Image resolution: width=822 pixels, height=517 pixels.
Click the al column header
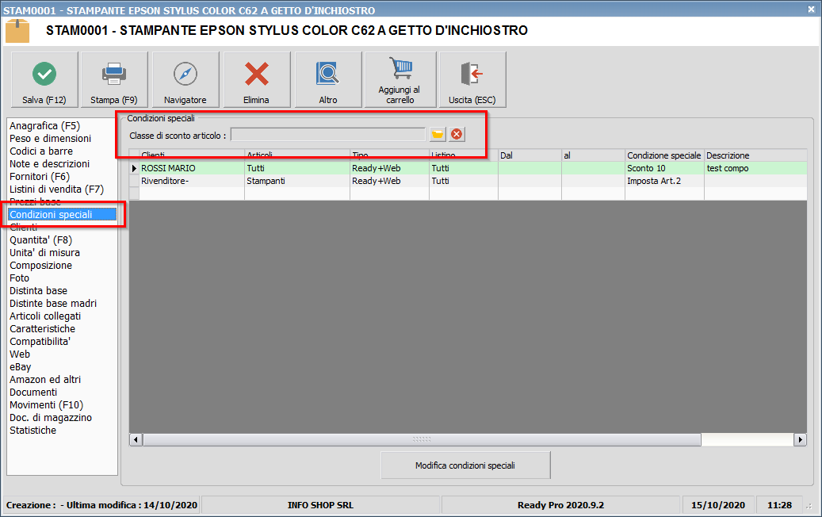click(593, 155)
